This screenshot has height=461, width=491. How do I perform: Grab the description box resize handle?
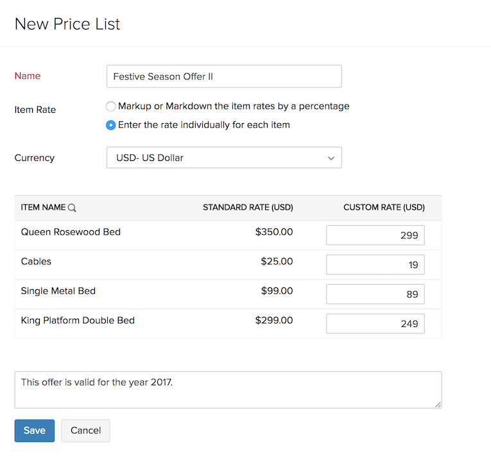tap(438, 405)
